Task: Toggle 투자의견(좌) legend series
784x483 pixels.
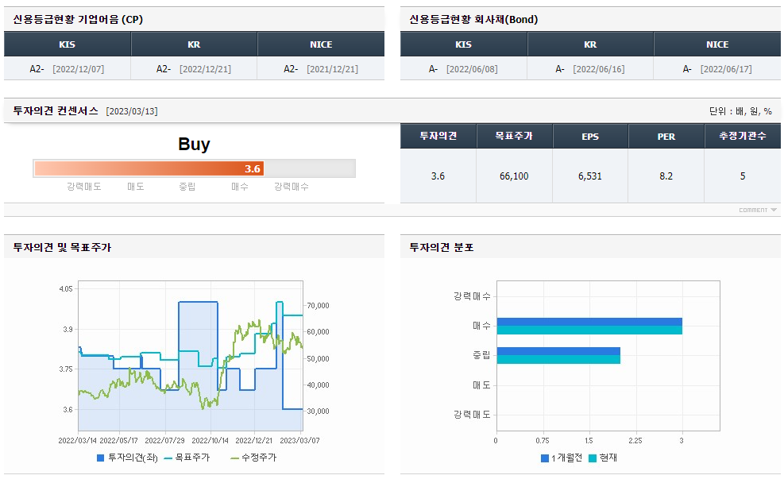Action: click(x=127, y=458)
